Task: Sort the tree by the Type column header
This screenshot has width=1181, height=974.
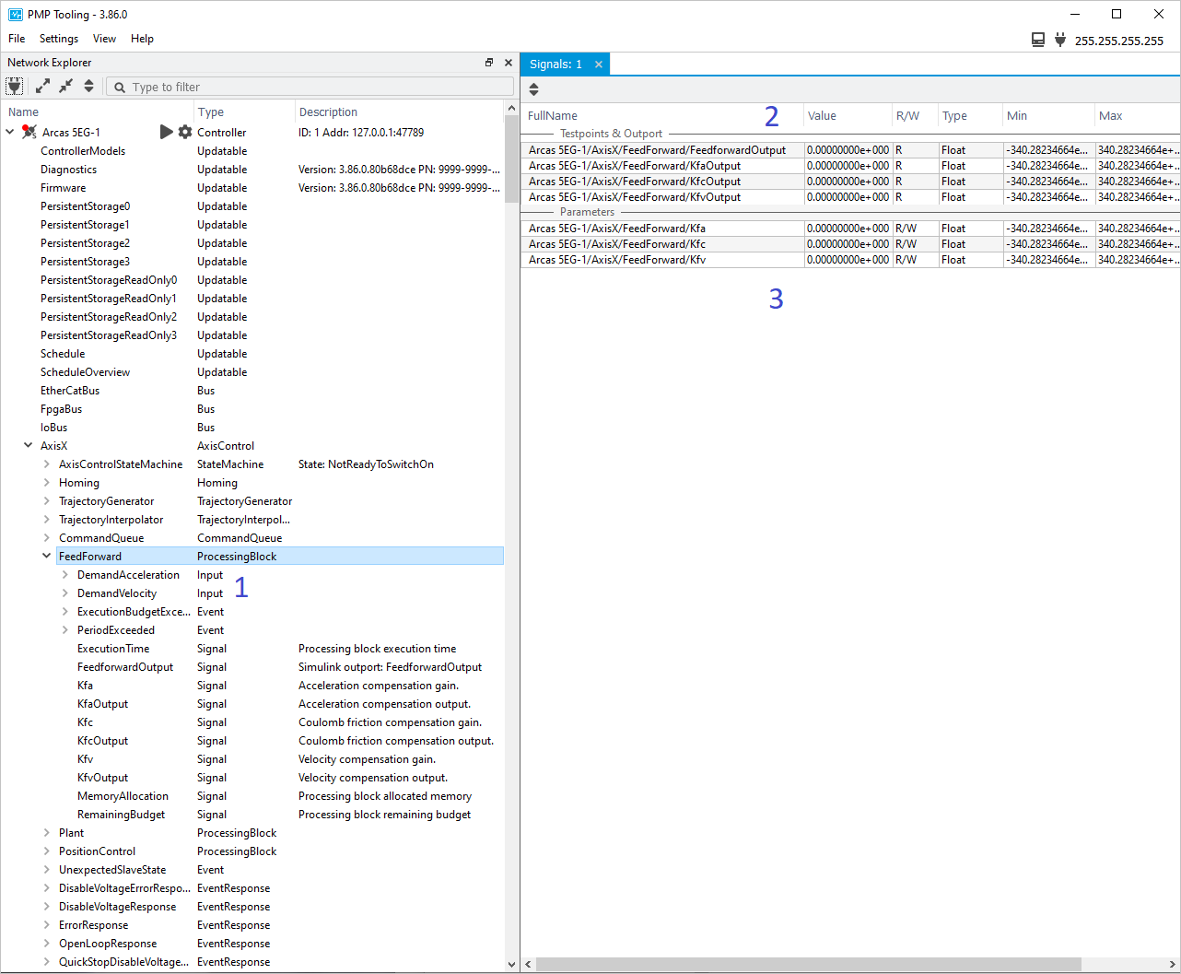Action: click(x=243, y=111)
